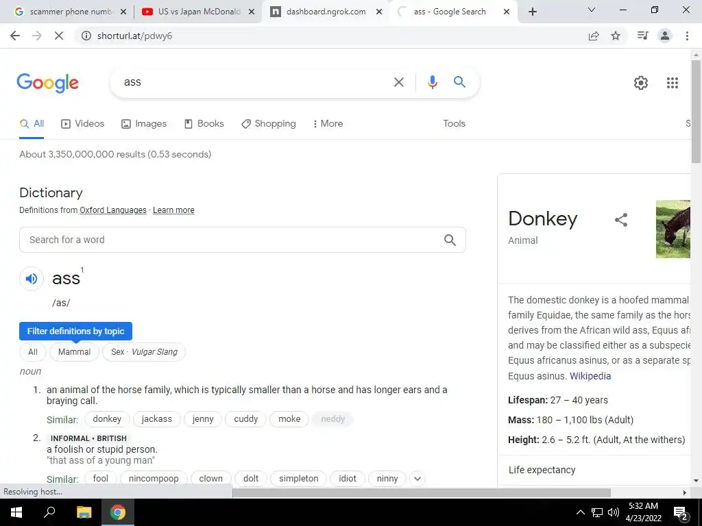Select the Mammal topic filter chip
The image size is (702, 526).
[x=74, y=352]
